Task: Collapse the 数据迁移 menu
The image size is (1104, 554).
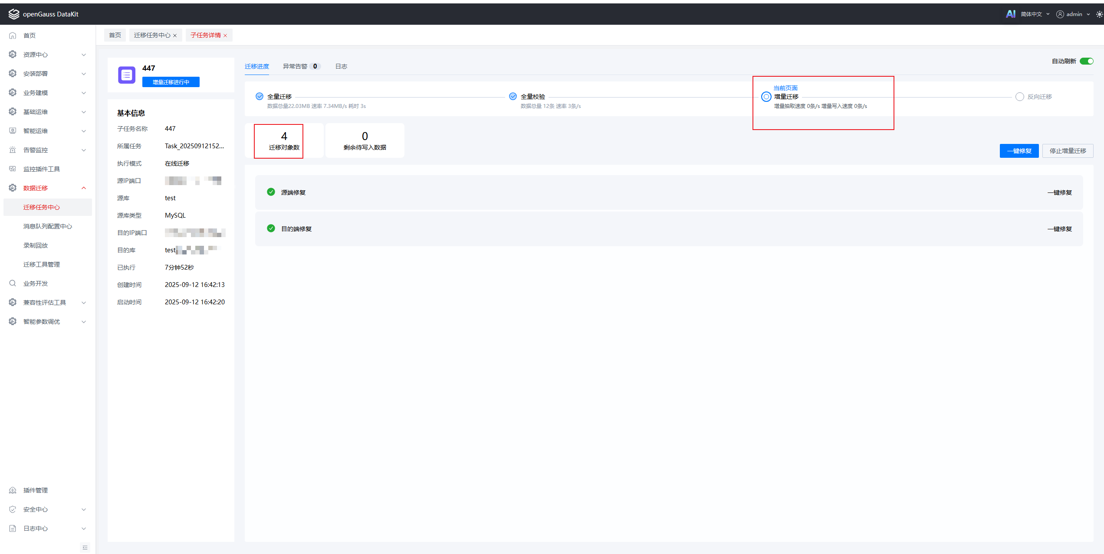Action: point(48,188)
